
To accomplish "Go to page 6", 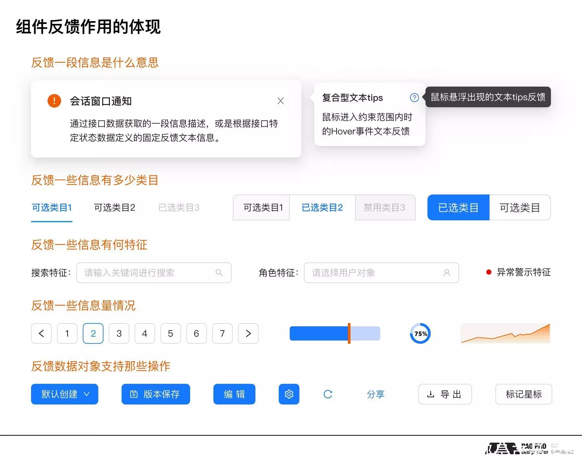I will (x=197, y=333).
